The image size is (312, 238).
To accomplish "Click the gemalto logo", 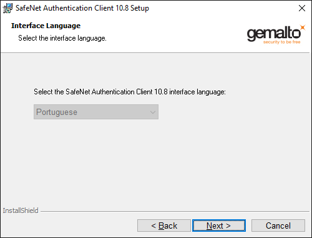I will (x=276, y=34).
